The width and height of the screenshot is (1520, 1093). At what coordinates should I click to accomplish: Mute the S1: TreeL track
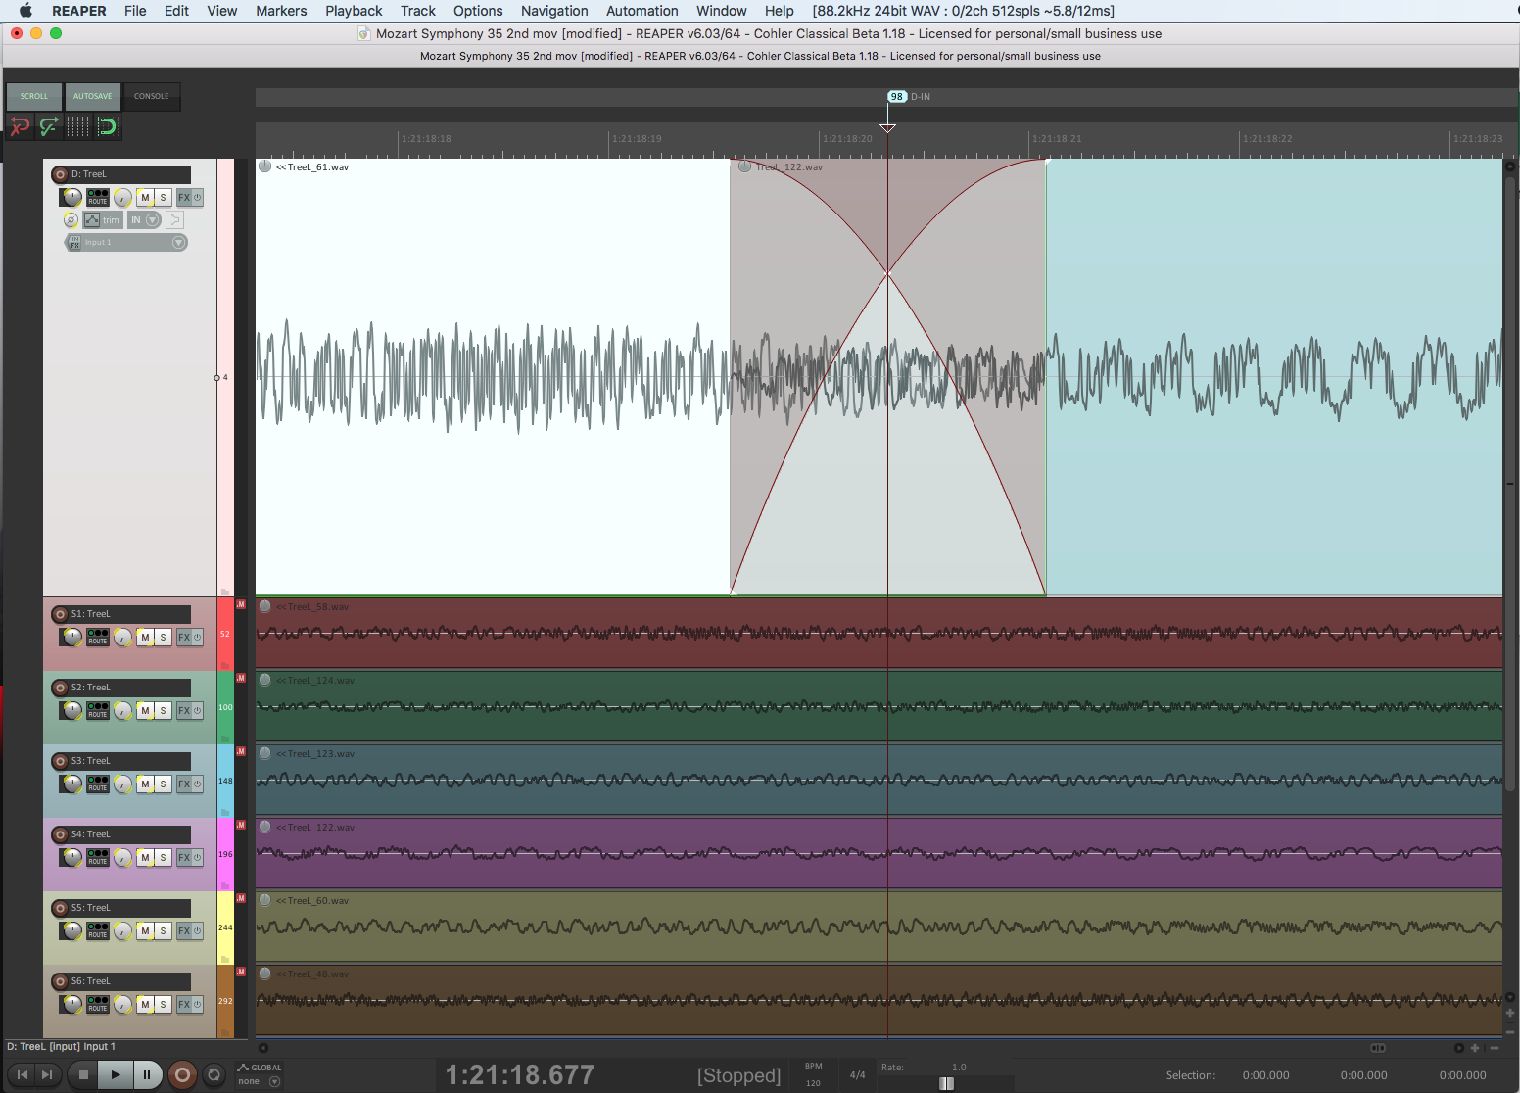pyautogui.click(x=145, y=637)
